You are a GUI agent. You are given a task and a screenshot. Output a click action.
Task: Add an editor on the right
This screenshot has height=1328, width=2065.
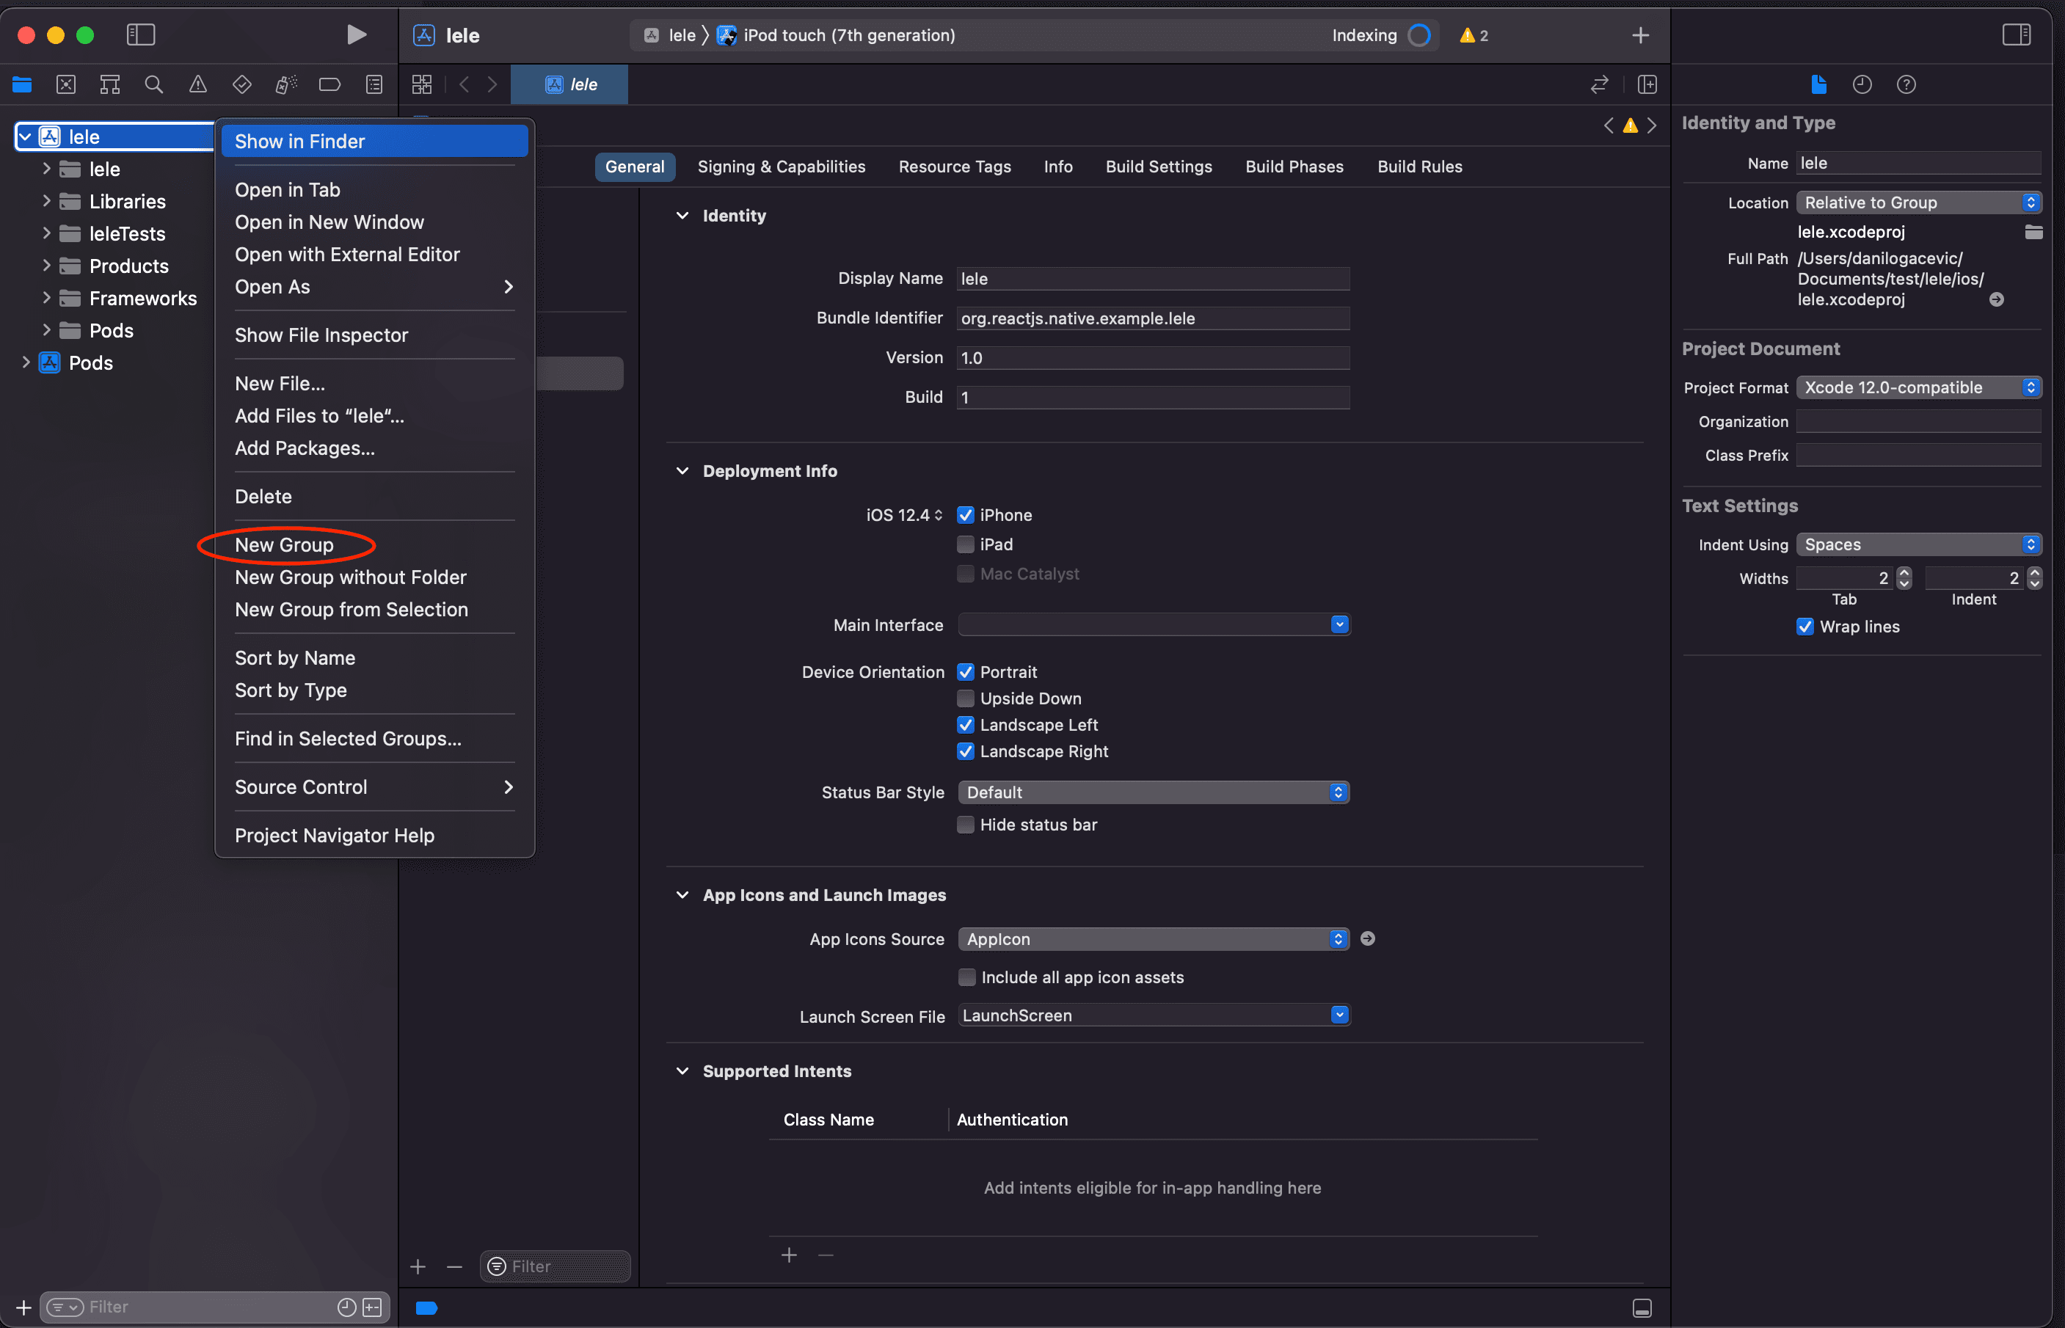(1647, 84)
